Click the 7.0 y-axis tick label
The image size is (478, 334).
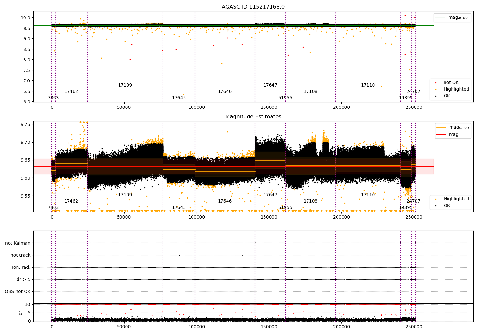[27, 81]
